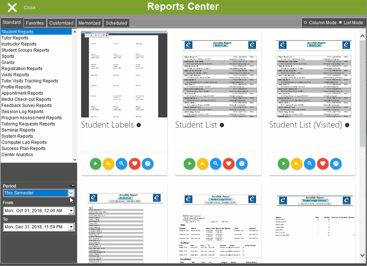
Task: Click yellow arrow icon under Student List (Visited)
Action: (x=297, y=163)
